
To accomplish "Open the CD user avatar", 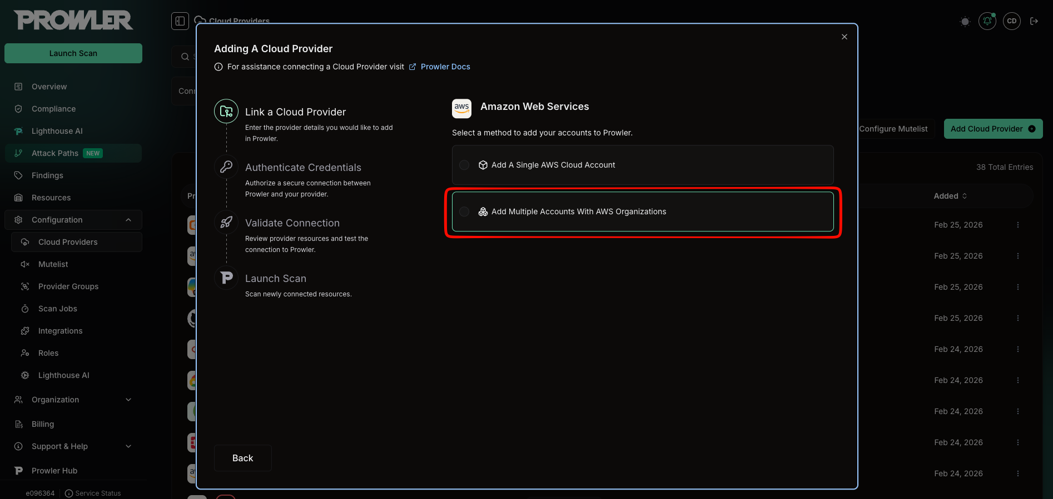I will click(1011, 21).
